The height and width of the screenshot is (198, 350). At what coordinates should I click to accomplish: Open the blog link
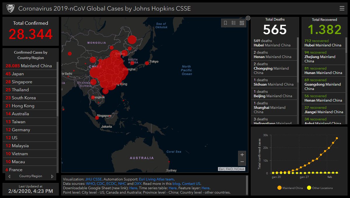point(176,184)
